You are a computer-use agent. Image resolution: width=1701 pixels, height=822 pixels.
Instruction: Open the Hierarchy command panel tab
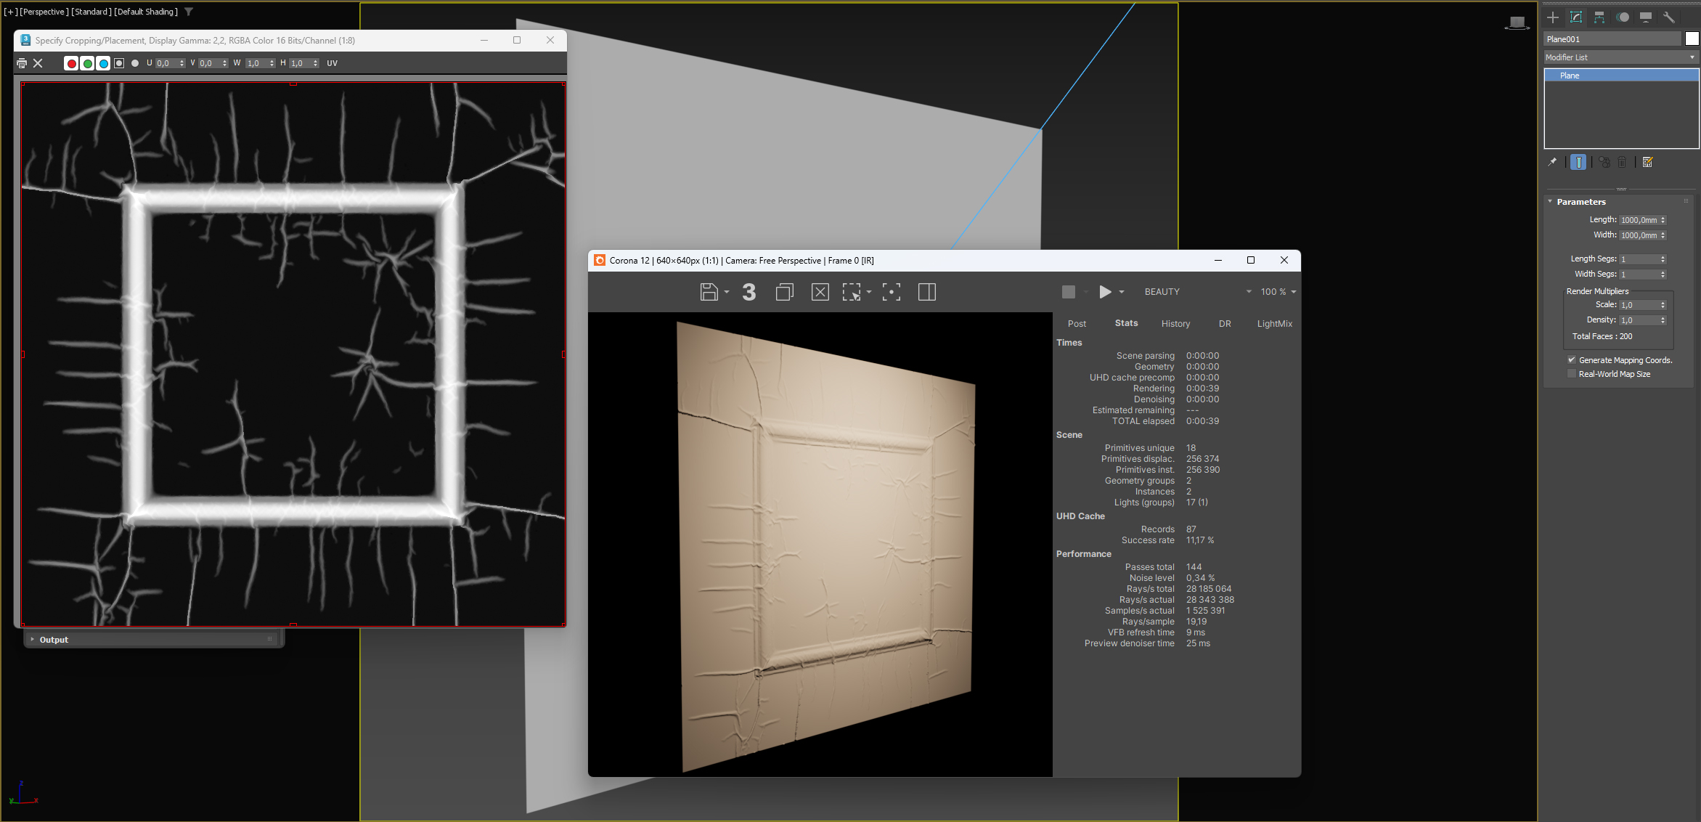[1599, 17]
